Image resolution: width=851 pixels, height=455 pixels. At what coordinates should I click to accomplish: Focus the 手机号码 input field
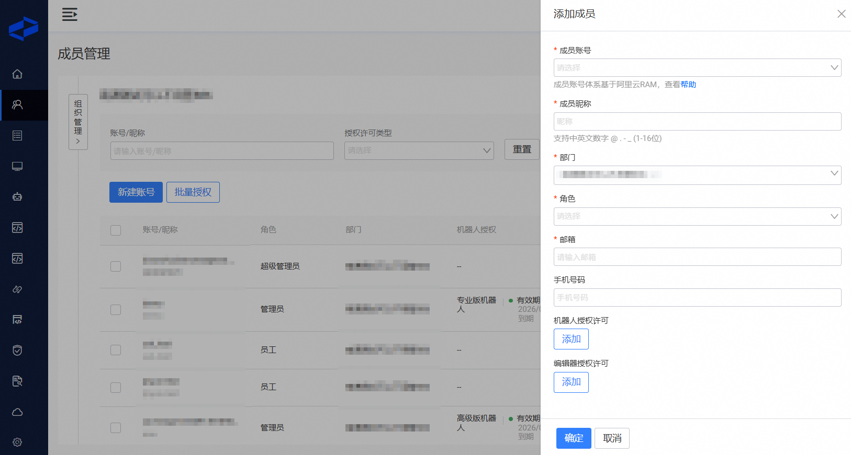698,298
